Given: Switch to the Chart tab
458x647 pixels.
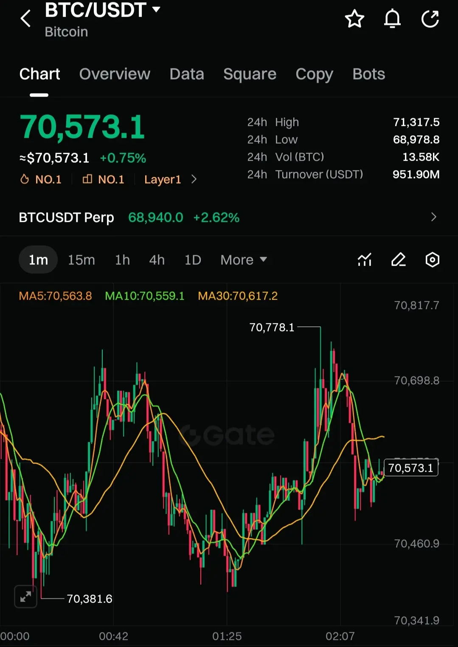Looking at the screenshot, I should point(39,74).
